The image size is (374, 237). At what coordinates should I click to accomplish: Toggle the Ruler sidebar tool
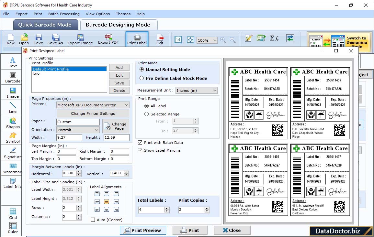click(13, 228)
